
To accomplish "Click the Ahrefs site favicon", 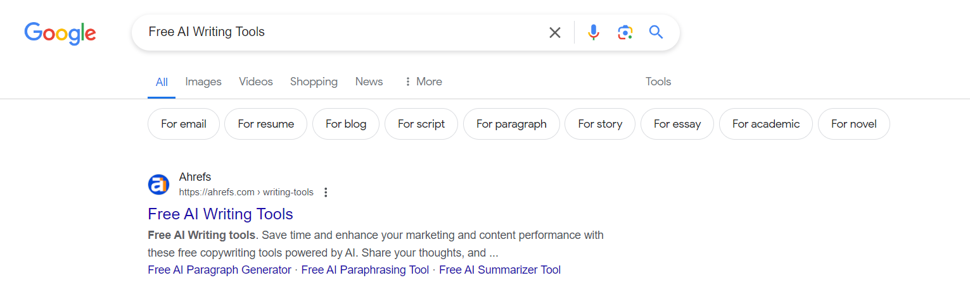I will coord(158,185).
